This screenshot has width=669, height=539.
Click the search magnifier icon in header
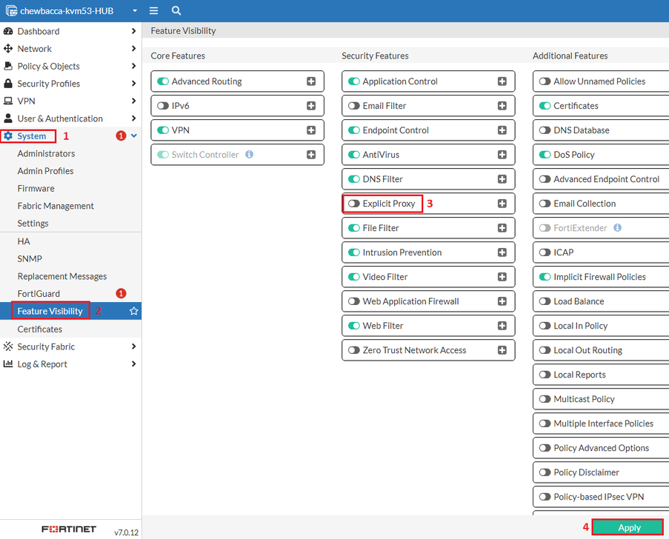coord(176,10)
